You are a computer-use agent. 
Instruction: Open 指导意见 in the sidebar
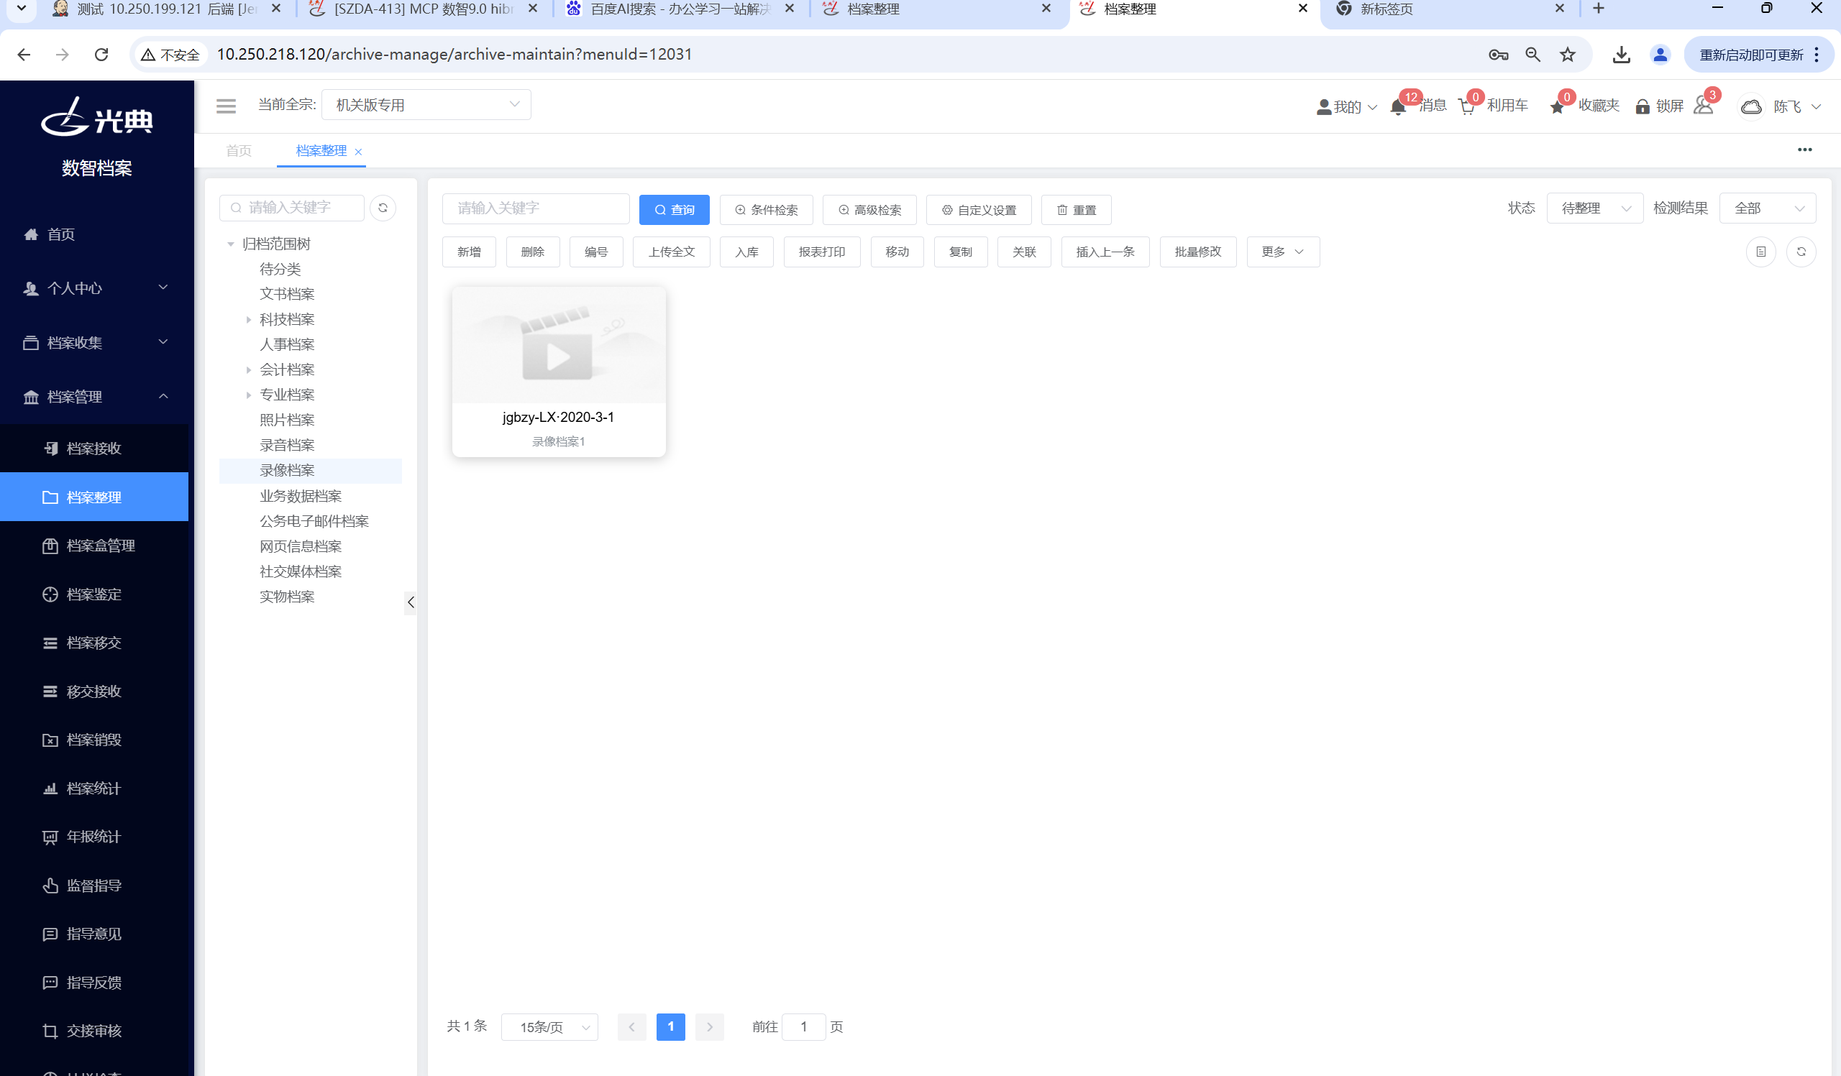(94, 934)
